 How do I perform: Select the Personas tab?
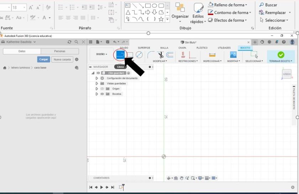pyautogui.click(x=60, y=51)
